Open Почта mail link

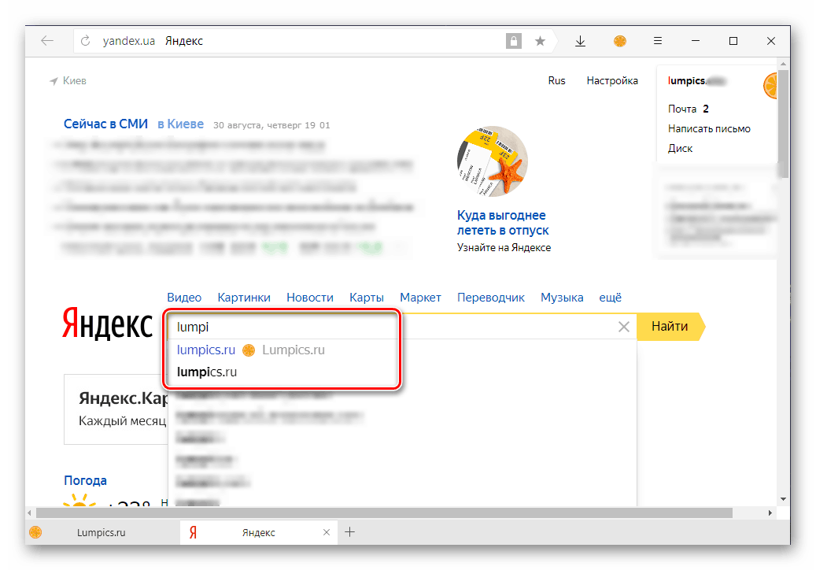tap(682, 109)
